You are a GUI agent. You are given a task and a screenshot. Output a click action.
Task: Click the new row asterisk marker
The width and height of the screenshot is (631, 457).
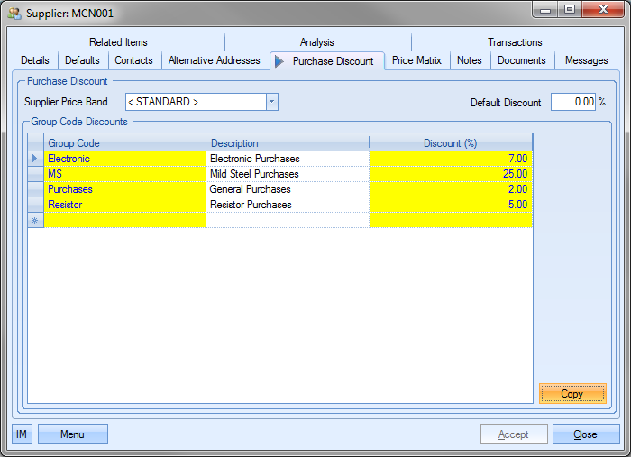(x=36, y=220)
